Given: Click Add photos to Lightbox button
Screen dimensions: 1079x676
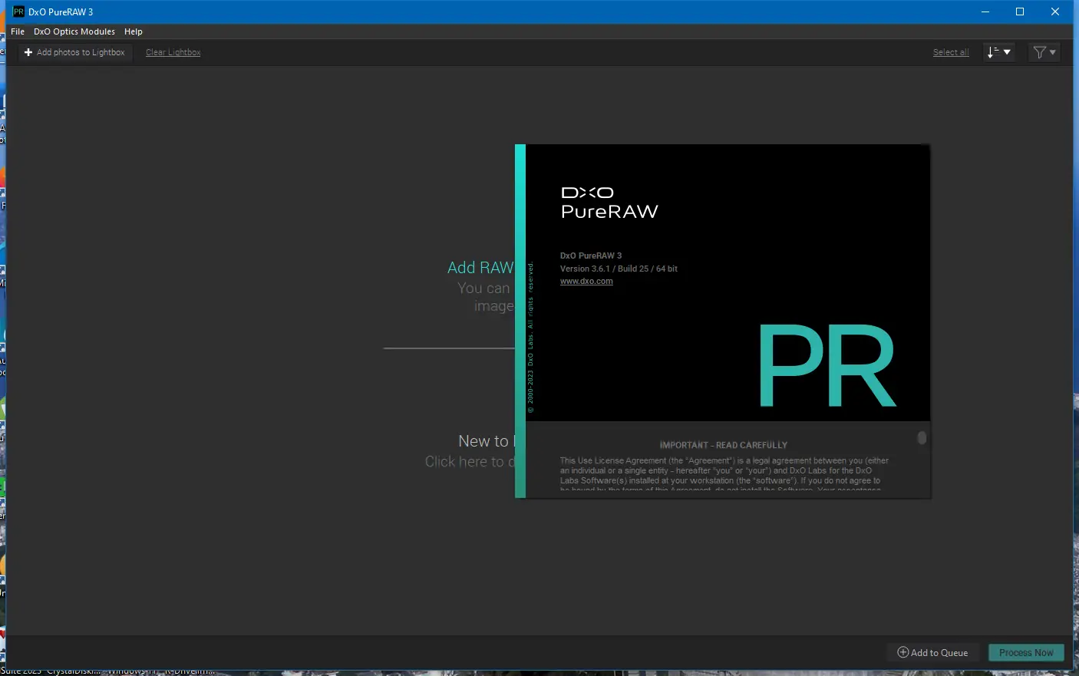Looking at the screenshot, I should click(75, 52).
